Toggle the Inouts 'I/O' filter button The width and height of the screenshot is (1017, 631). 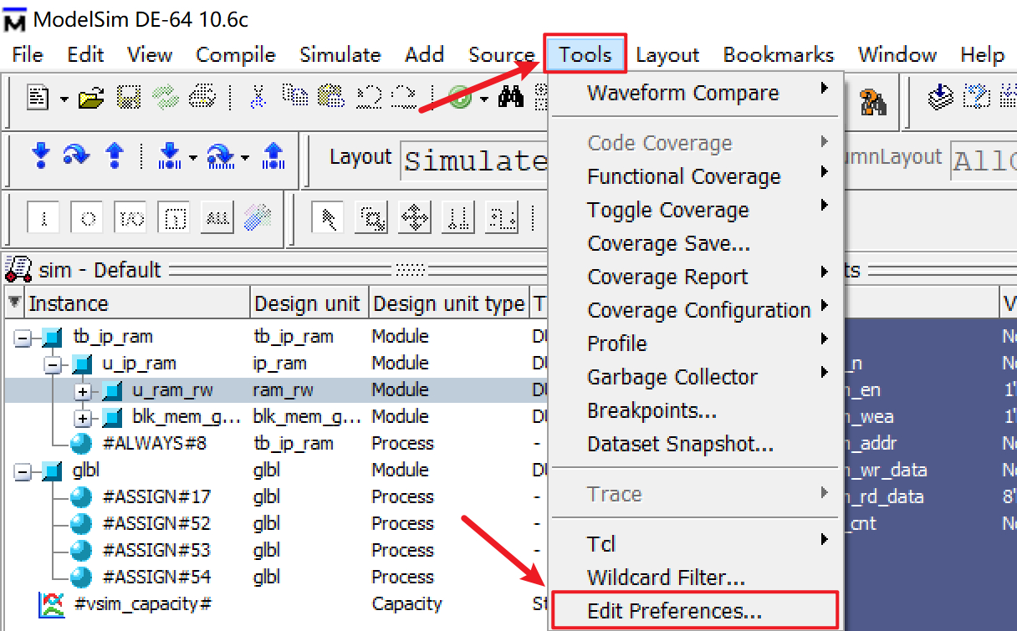point(130,219)
